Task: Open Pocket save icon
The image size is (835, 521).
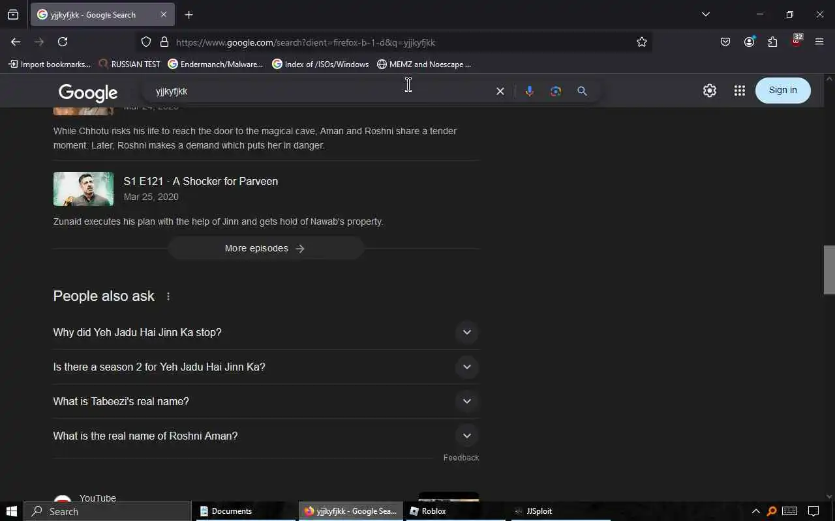Action: [725, 42]
